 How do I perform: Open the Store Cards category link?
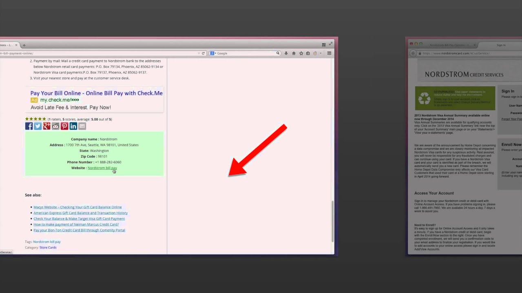(48, 247)
